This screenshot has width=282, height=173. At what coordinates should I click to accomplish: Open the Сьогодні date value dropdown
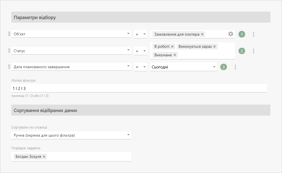click(183, 67)
